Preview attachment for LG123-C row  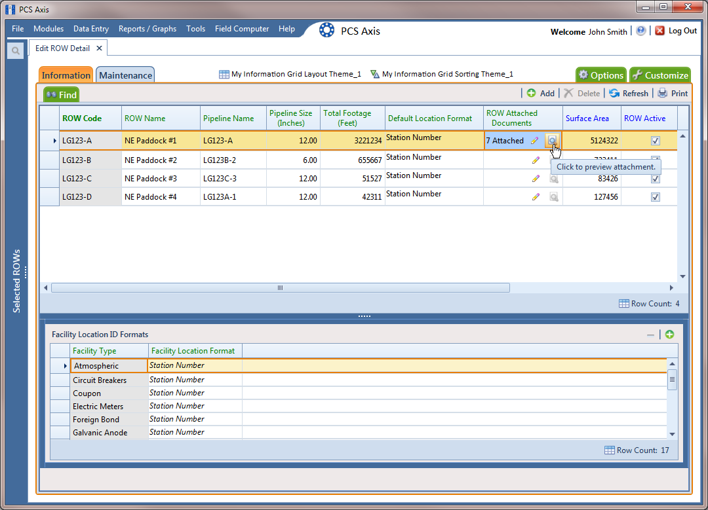[553, 179]
